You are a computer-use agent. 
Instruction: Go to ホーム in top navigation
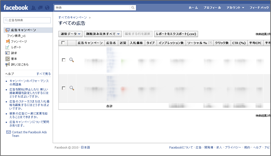pos(193,8)
